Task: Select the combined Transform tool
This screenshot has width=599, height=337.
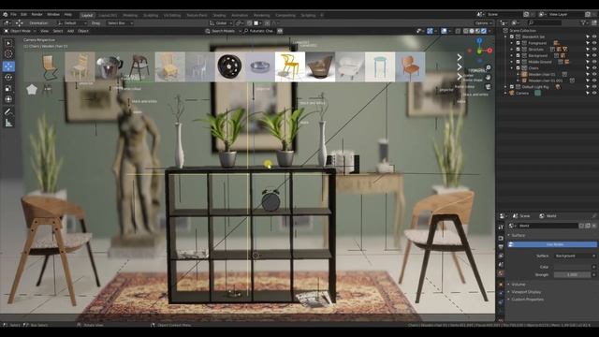Action: [8, 99]
